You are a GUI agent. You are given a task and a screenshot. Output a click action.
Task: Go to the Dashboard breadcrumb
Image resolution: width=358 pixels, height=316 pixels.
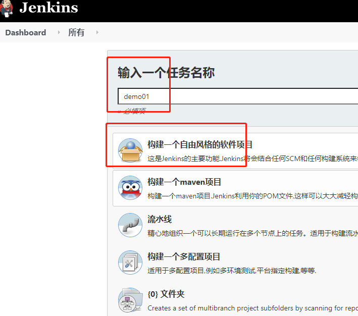coord(26,32)
